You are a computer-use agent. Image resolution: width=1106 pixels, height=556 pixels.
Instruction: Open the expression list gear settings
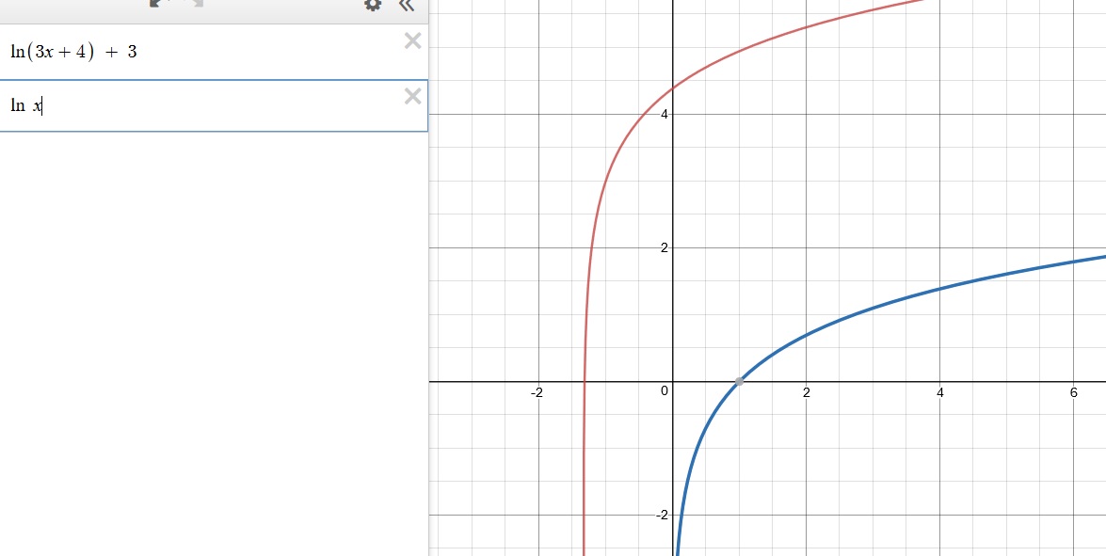(x=373, y=5)
